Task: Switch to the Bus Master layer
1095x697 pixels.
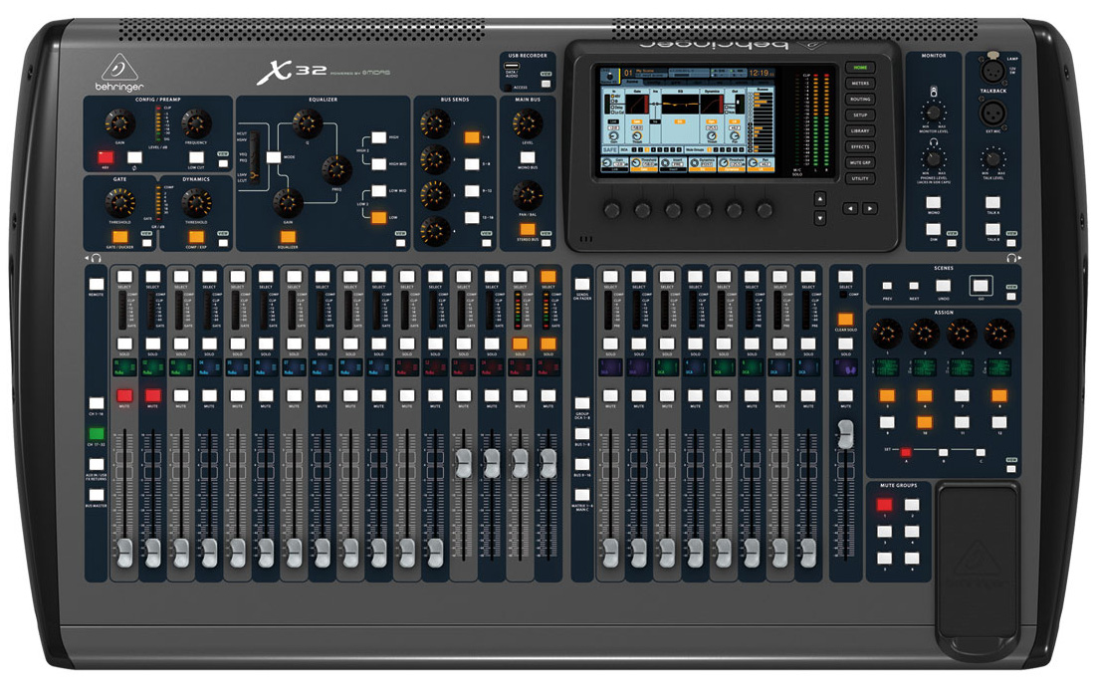Action: coord(97,495)
